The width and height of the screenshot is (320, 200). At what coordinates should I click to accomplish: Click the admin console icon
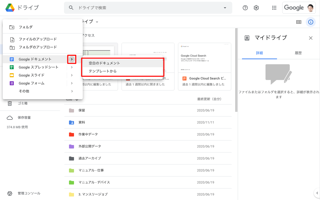[x=10, y=193]
